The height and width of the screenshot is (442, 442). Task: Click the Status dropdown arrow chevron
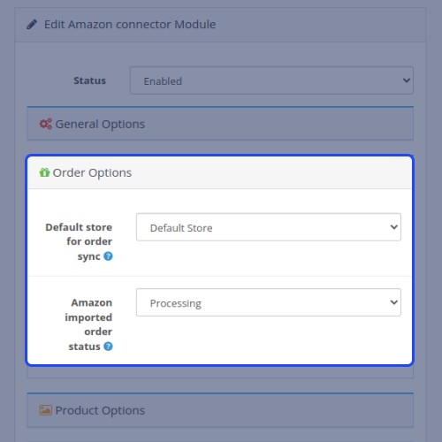tap(407, 80)
